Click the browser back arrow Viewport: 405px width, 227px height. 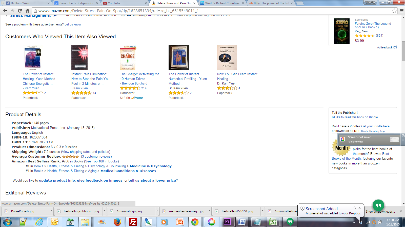[5, 11]
